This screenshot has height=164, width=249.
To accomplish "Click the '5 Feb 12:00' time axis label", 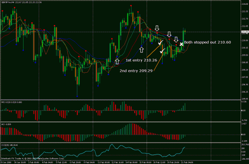I will click(x=61, y=162).
